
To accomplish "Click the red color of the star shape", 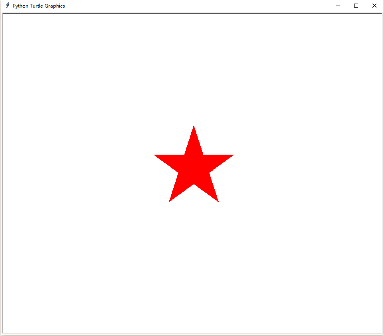I will coord(194,167).
